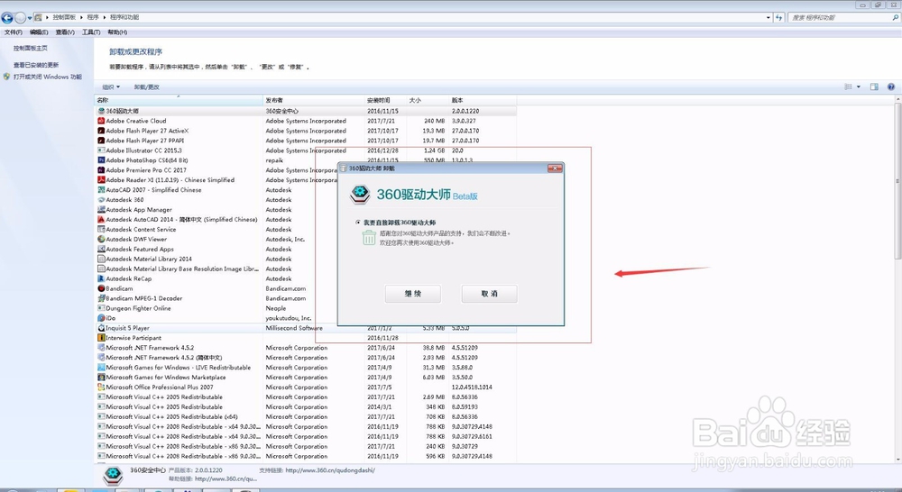Sort by the 安装时间 column header
The width and height of the screenshot is (902, 492).
(x=385, y=100)
